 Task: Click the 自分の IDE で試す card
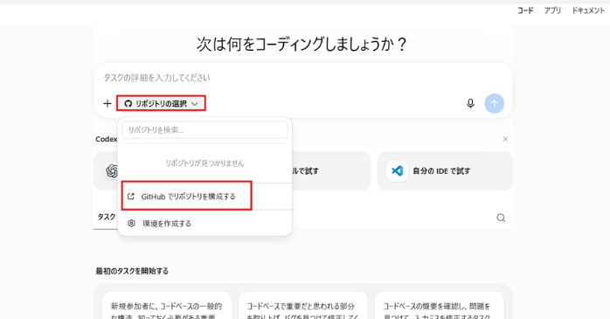[x=445, y=170]
